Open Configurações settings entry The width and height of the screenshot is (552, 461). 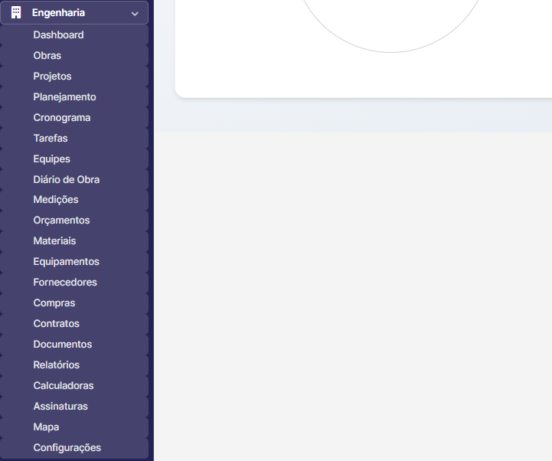[67, 448]
